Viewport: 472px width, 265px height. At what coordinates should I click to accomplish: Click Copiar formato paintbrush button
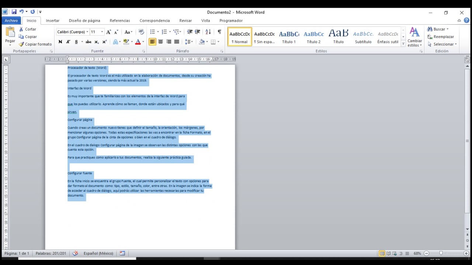click(35, 44)
